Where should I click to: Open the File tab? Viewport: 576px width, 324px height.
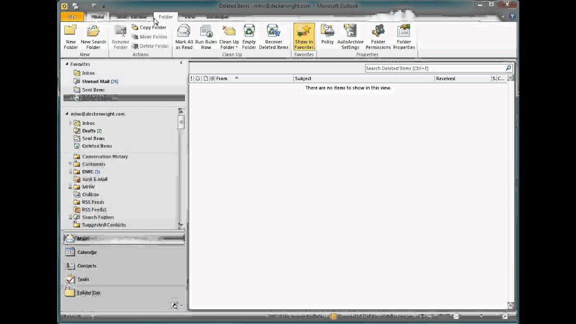(x=72, y=17)
